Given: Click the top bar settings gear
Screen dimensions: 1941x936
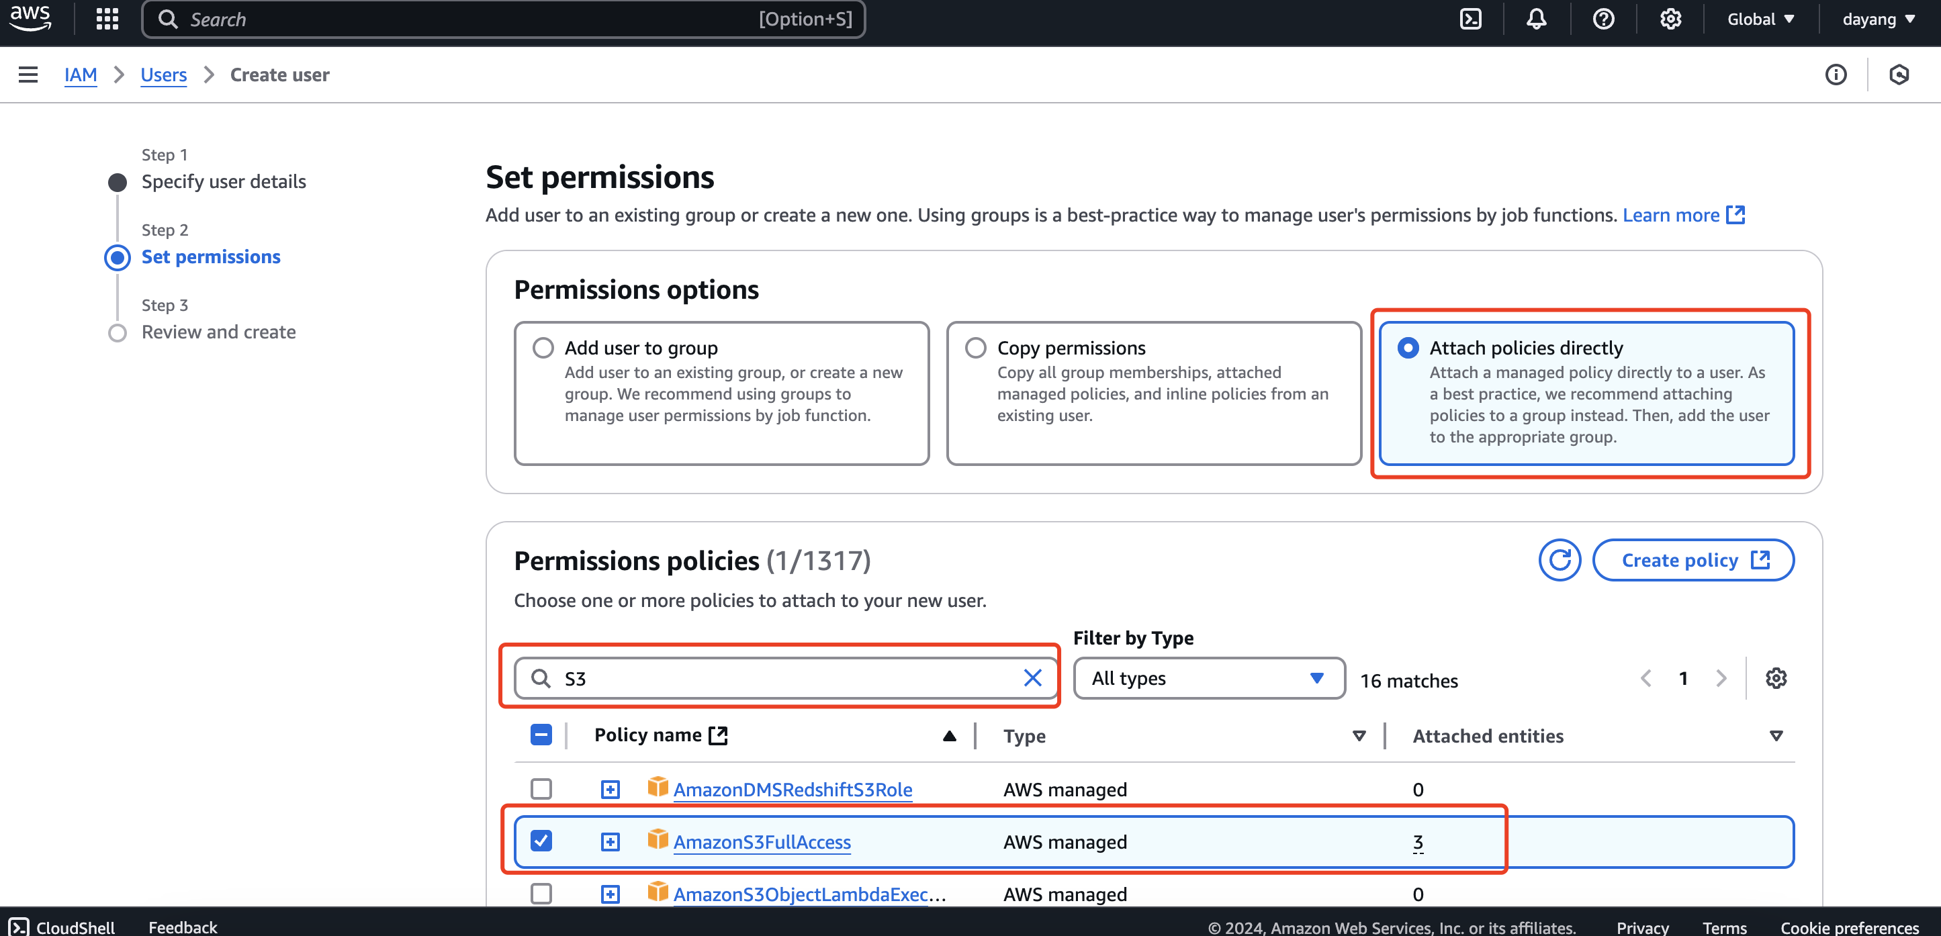Looking at the screenshot, I should click(x=1670, y=19).
